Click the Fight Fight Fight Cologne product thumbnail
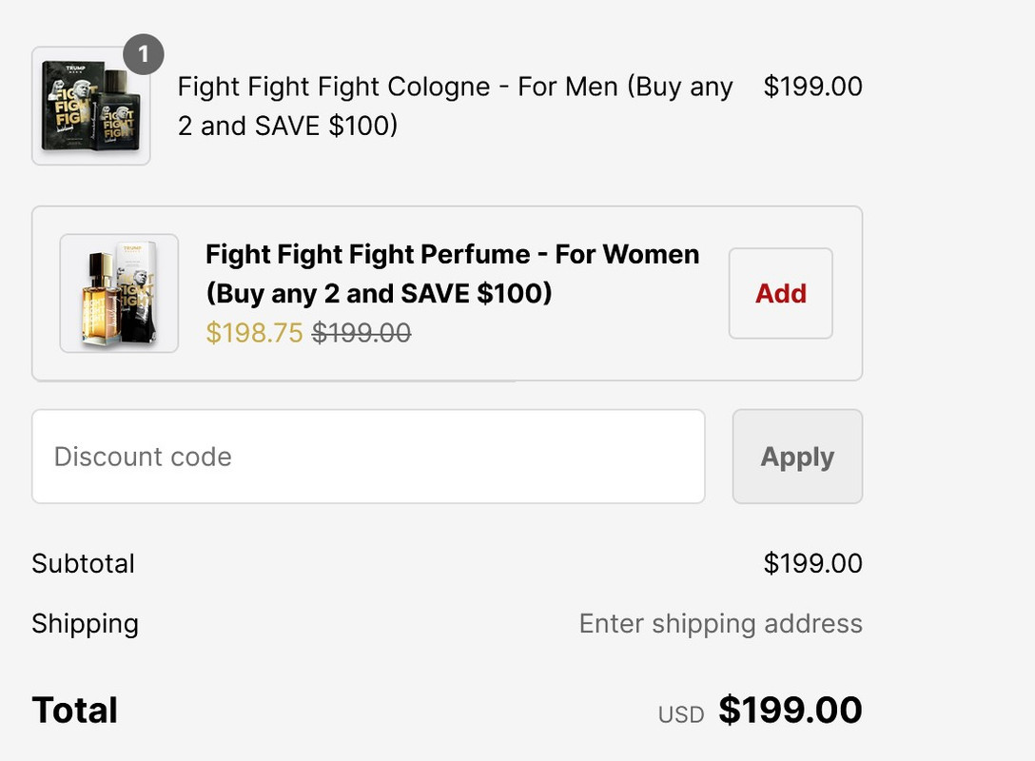Screen dimensions: 1035x761 [90, 107]
